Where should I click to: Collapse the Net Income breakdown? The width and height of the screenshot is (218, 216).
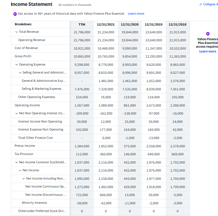tap(20, 170)
